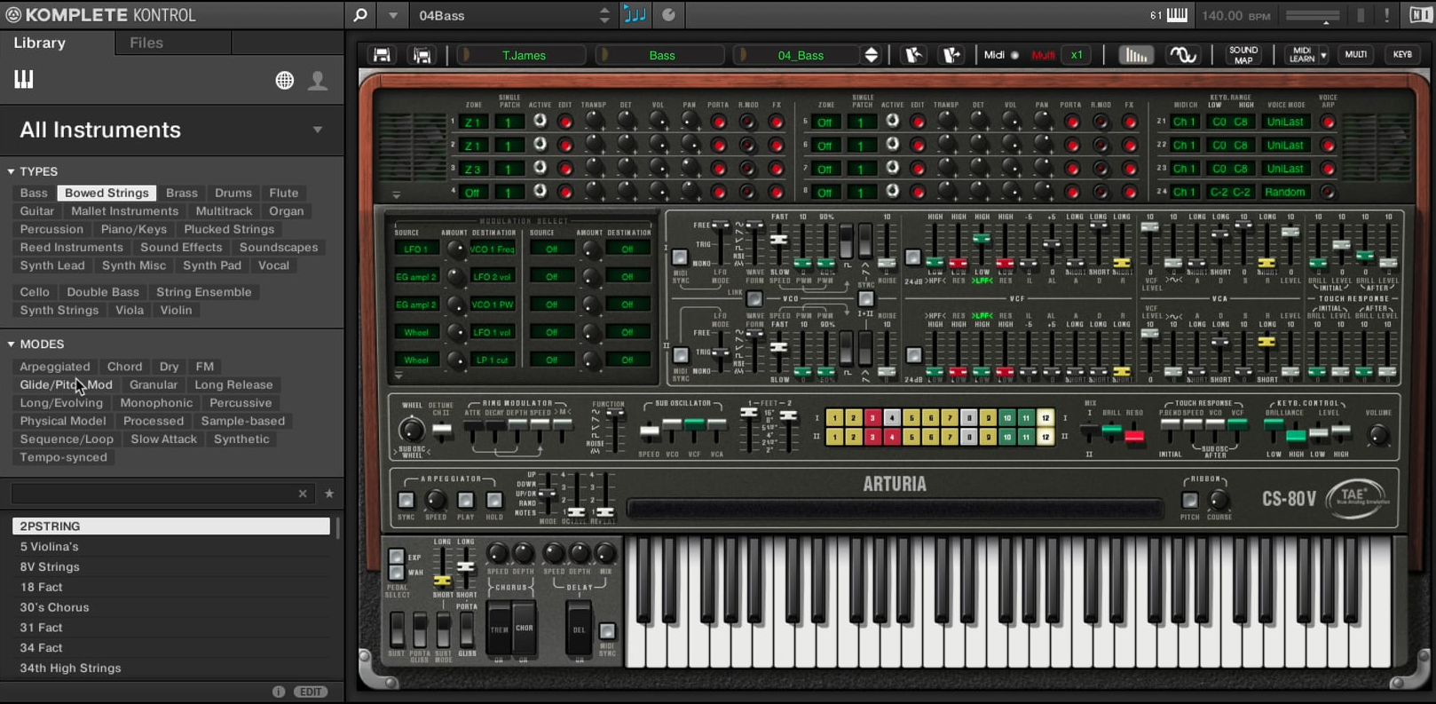Show preset info with the i icon

click(x=279, y=692)
